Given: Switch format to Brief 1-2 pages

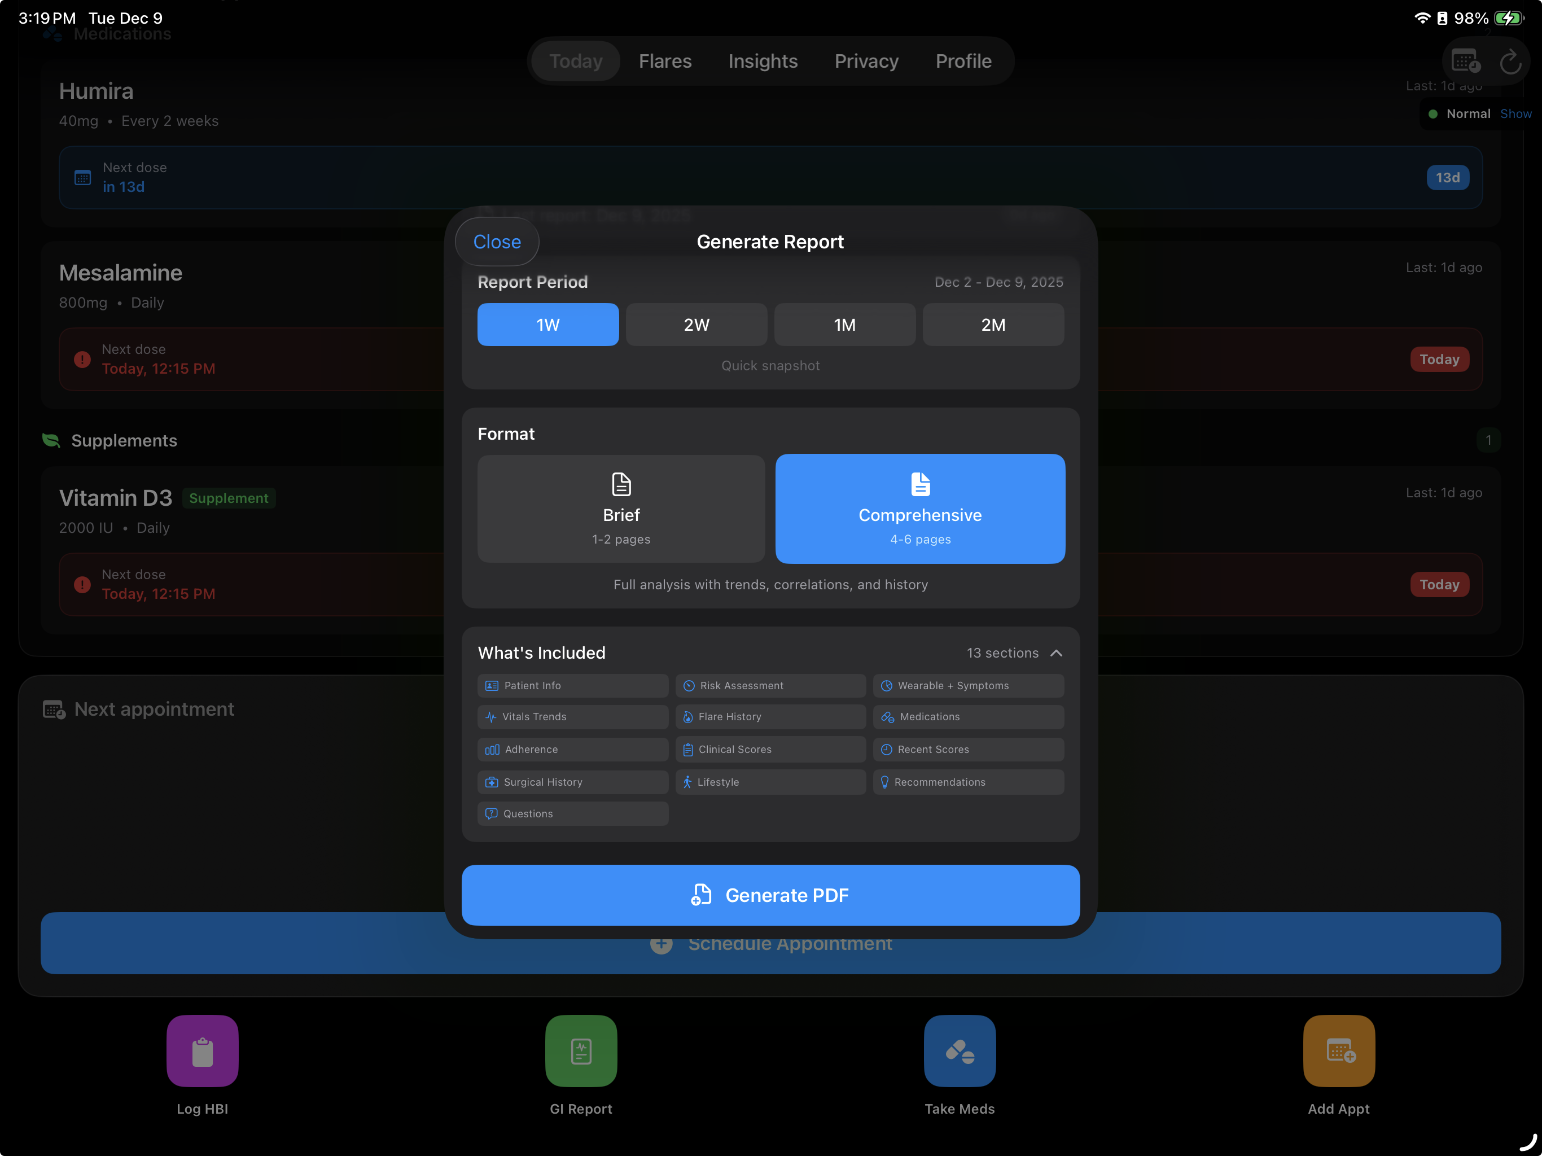Looking at the screenshot, I should point(620,509).
